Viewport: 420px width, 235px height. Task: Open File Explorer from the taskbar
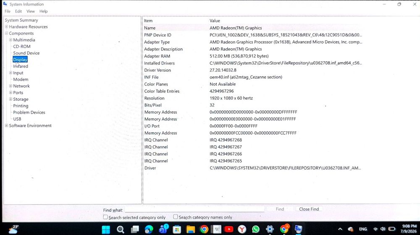click(191, 230)
